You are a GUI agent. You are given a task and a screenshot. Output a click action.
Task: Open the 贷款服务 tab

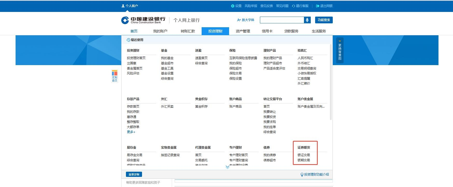(291, 31)
